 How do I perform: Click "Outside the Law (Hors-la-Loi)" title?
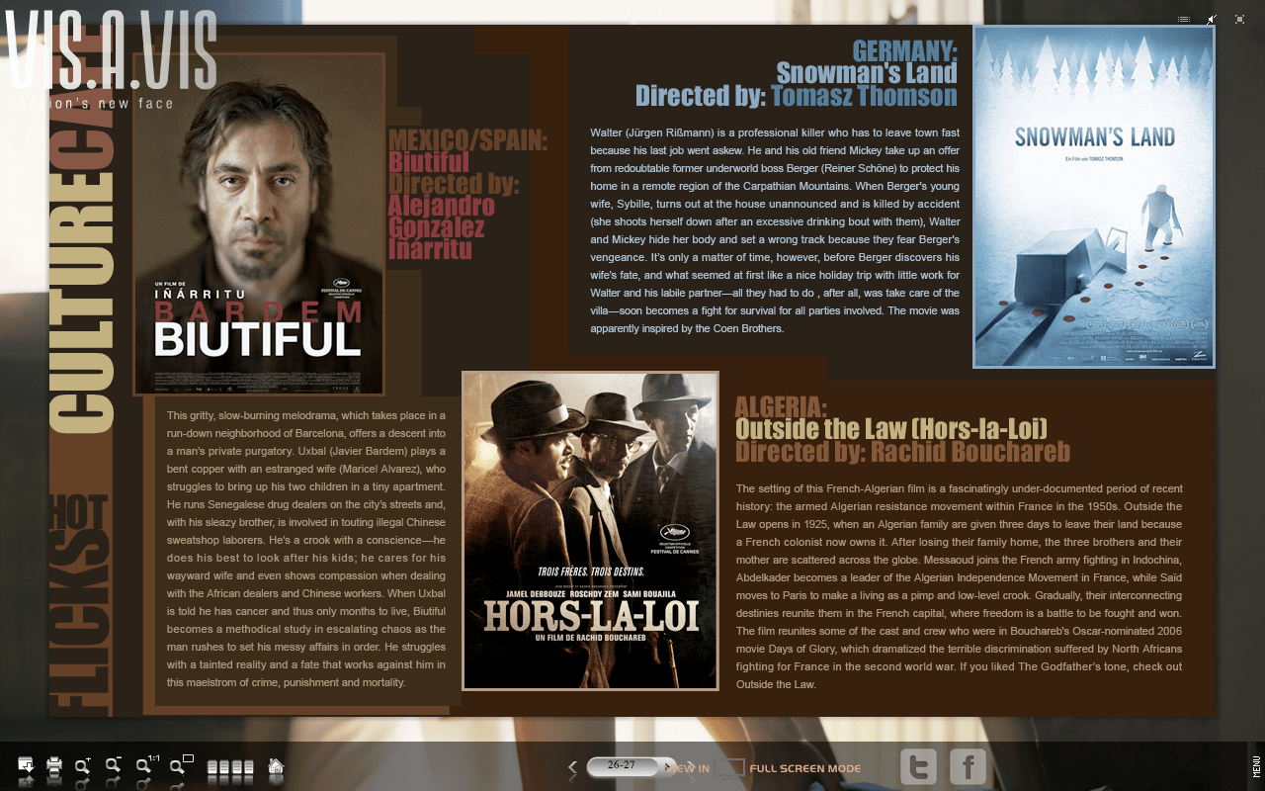891,429
